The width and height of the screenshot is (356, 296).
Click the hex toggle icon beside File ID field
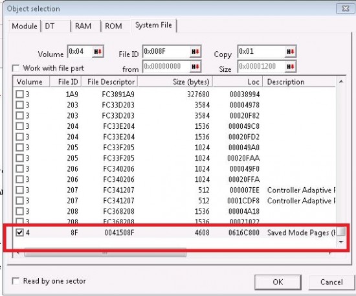195,52
